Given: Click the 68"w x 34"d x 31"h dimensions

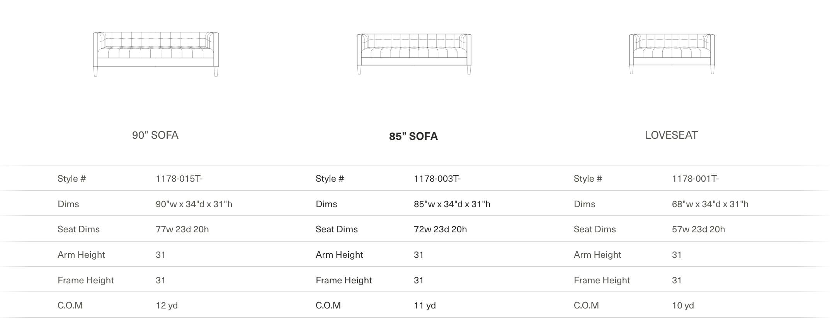Looking at the screenshot, I should point(710,204).
